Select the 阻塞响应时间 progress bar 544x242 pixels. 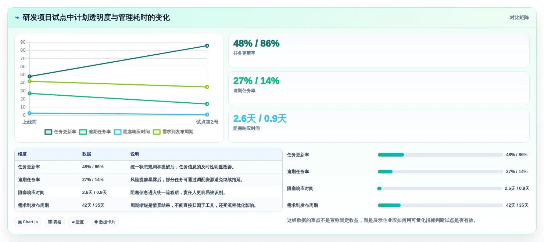440,188
